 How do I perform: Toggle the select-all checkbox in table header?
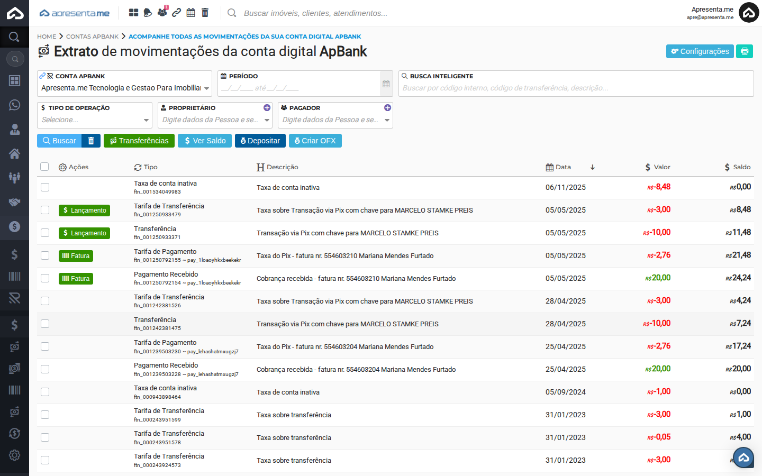click(44, 167)
